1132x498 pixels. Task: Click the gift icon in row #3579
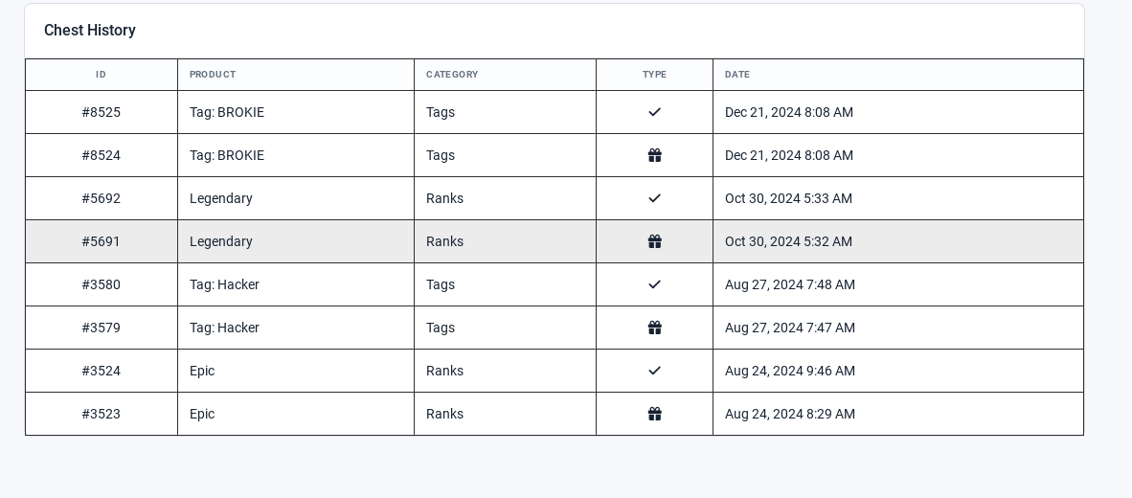coord(654,328)
